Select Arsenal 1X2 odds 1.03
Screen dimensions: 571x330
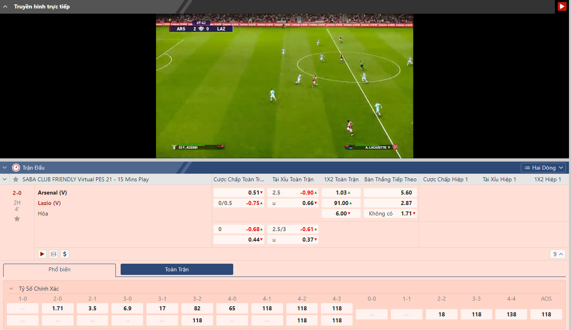point(341,193)
